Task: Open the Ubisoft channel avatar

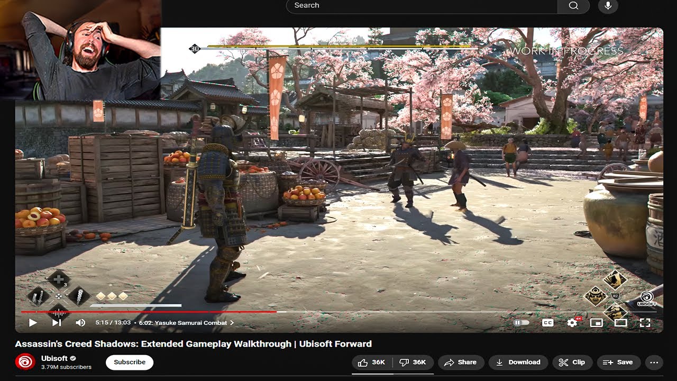Action: click(x=24, y=362)
